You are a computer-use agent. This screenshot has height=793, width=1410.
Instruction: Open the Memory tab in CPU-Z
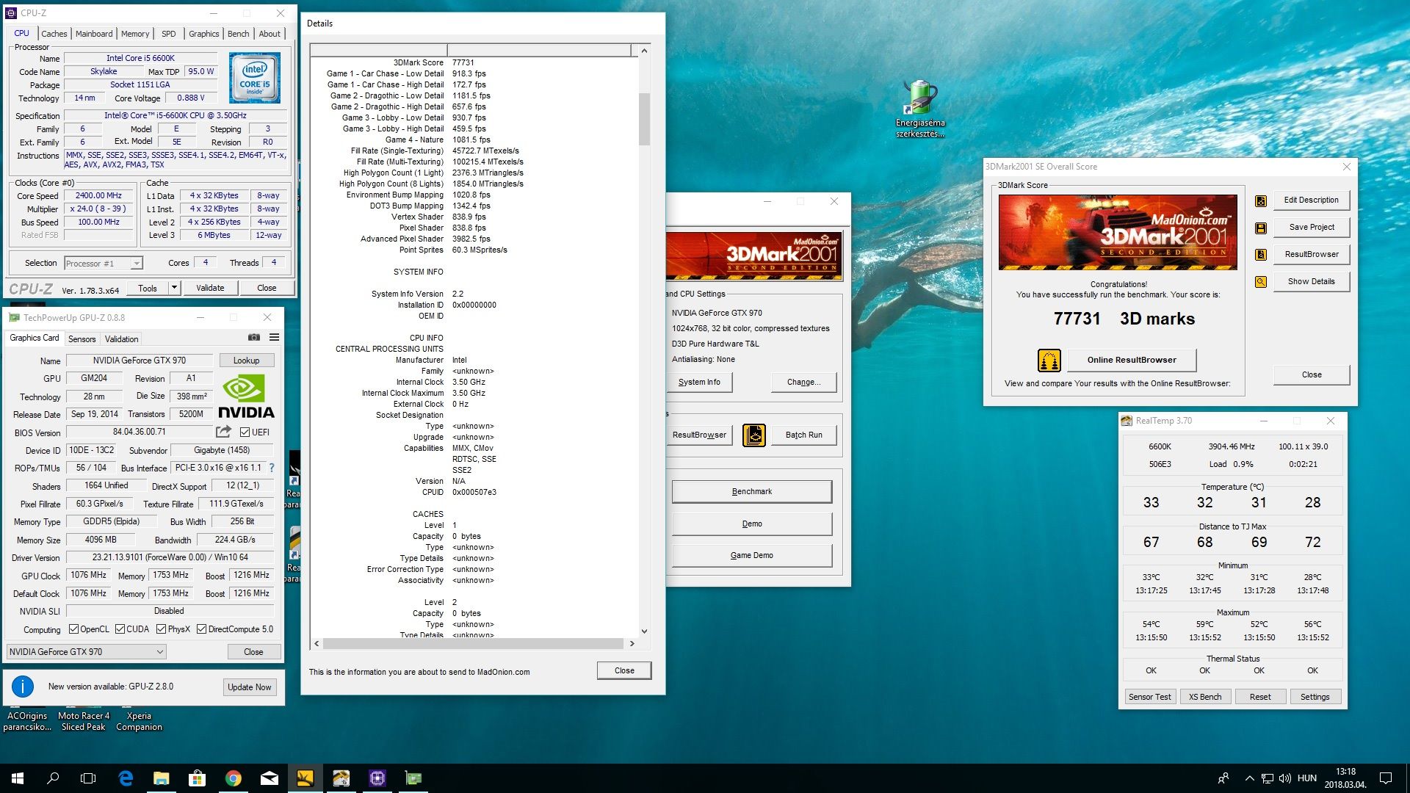(x=135, y=34)
